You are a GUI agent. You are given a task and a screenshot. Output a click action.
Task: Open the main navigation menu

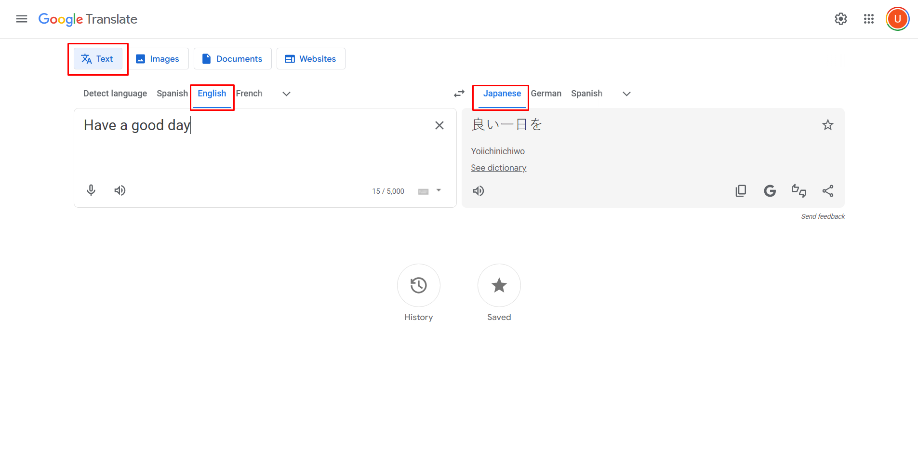coord(21,19)
